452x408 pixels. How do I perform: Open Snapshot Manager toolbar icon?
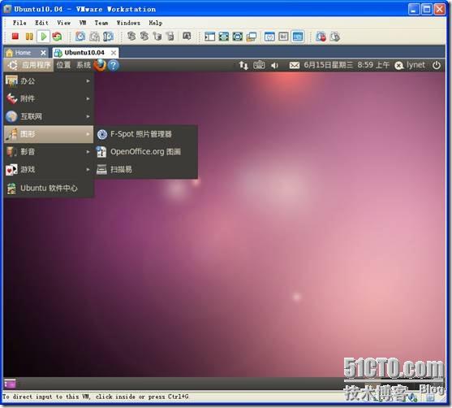[109, 37]
